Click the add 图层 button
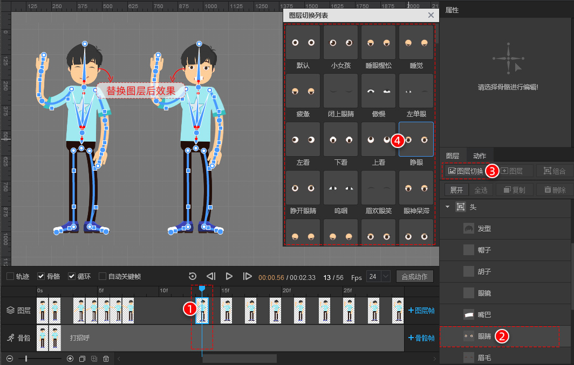574x365 pixels. (x=512, y=171)
